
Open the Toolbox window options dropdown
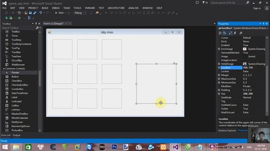tap(33, 23)
